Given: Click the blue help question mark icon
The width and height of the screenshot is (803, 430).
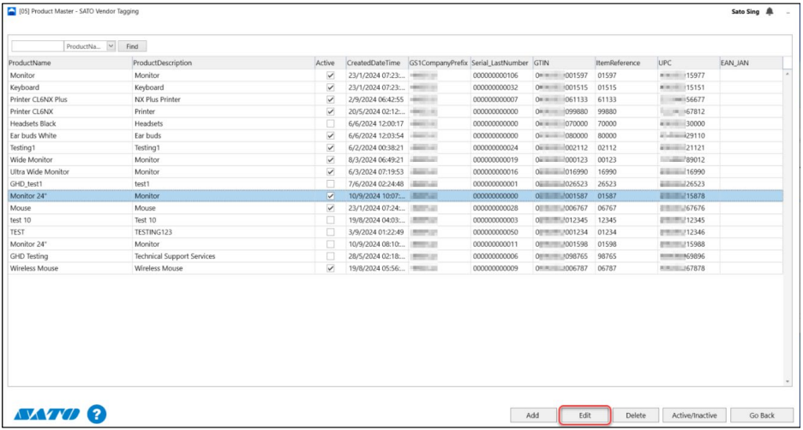Looking at the screenshot, I should [96, 415].
